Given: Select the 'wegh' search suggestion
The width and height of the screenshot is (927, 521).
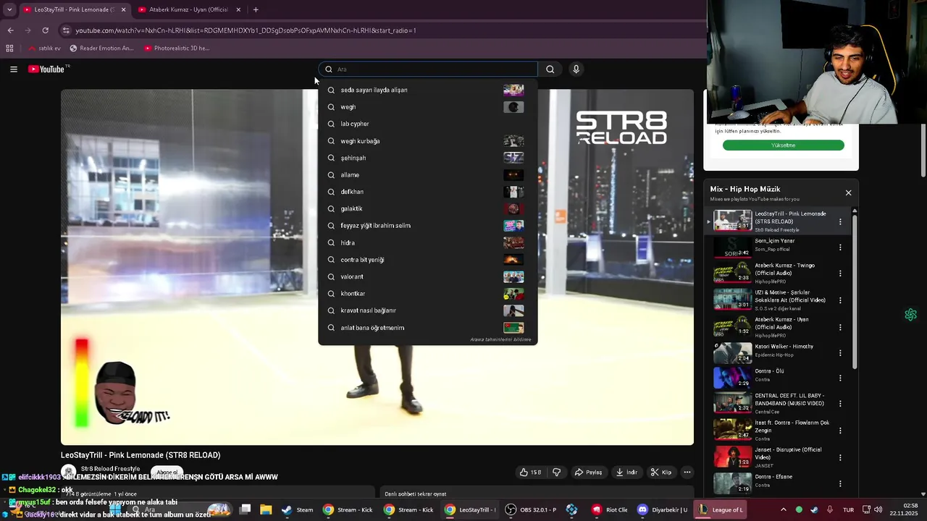Looking at the screenshot, I should (x=427, y=107).
